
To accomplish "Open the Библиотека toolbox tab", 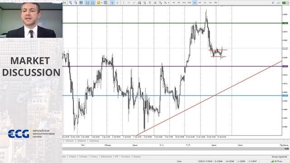I will coord(106,157).
